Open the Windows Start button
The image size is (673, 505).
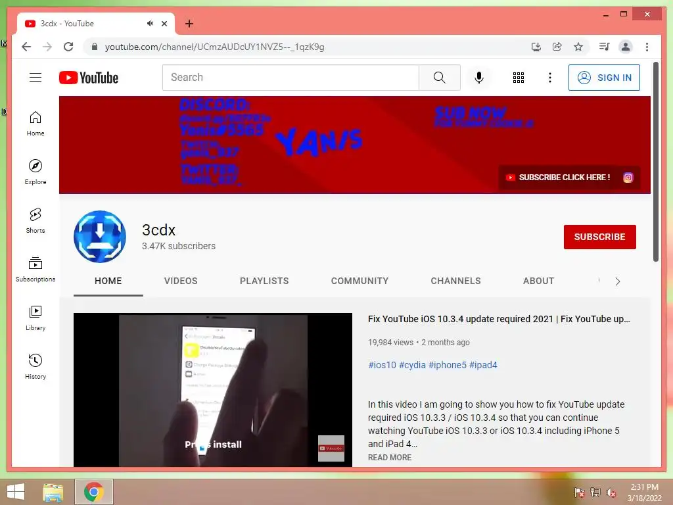click(x=16, y=492)
